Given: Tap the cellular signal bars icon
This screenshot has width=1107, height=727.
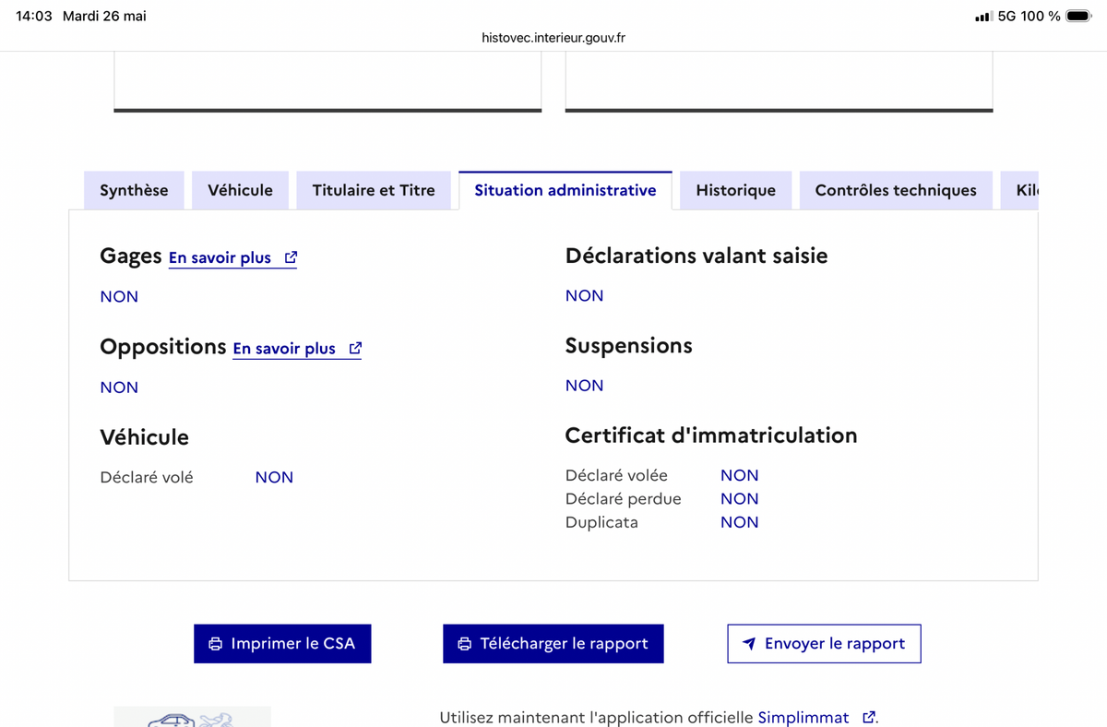Looking at the screenshot, I should tap(982, 16).
